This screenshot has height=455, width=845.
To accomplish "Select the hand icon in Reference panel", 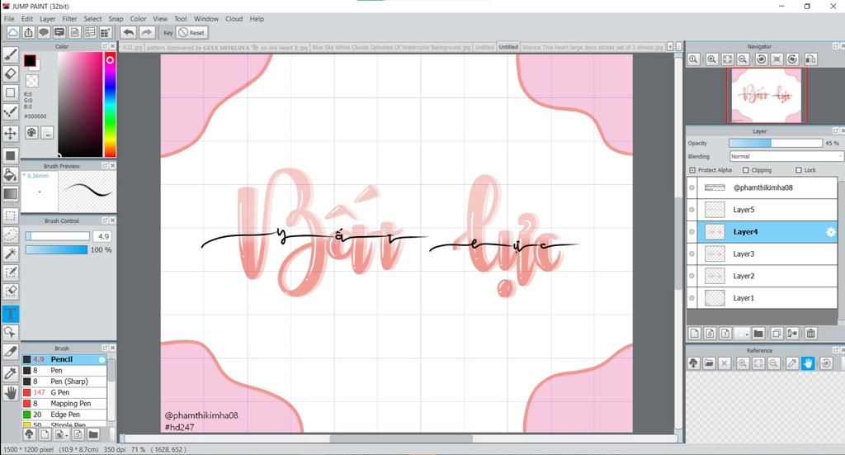I will (807, 363).
